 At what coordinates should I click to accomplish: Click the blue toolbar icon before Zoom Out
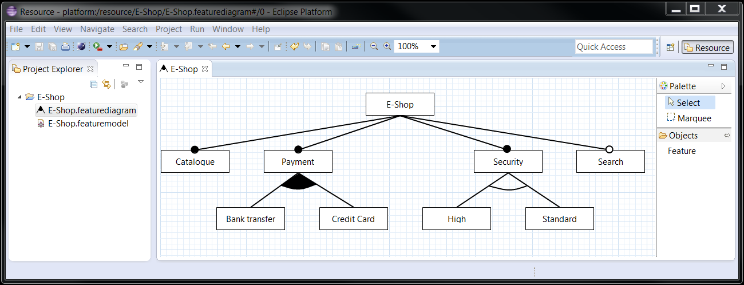pos(355,47)
